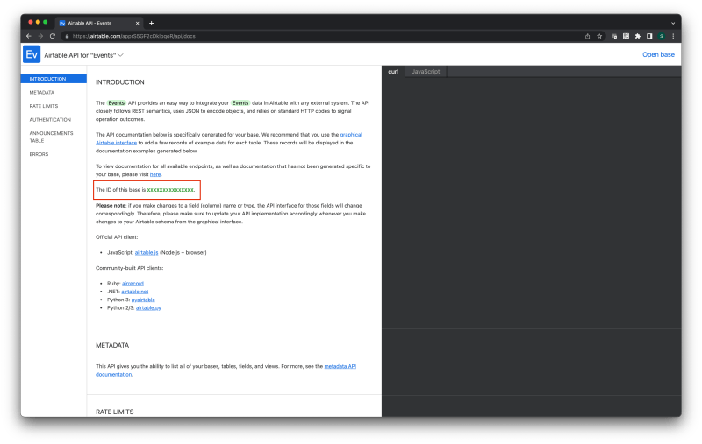Click the 'Please note:' bold text
This screenshot has width=702, height=444.
point(111,206)
